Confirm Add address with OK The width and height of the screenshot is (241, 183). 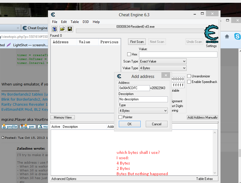129,124
